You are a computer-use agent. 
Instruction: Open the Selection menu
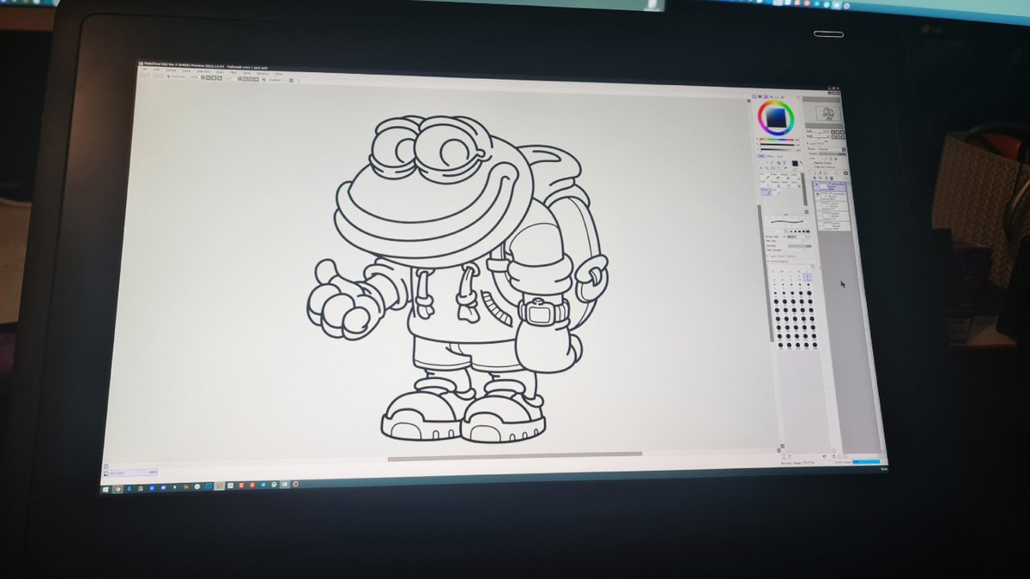coord(203,72)
